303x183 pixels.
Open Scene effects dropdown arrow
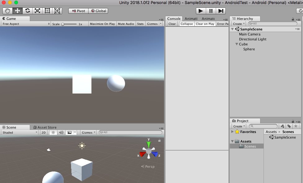coord(75,132)
